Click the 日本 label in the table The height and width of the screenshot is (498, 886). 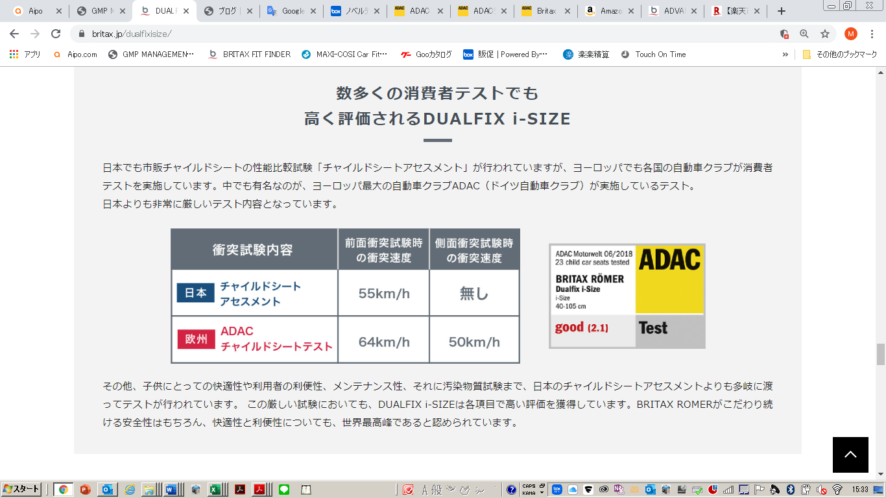click(x=196, y=293)
